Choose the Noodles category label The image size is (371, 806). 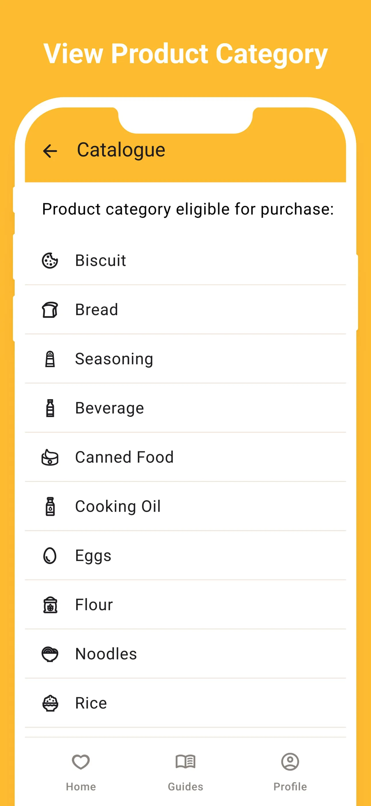click(x=106, y=654)
